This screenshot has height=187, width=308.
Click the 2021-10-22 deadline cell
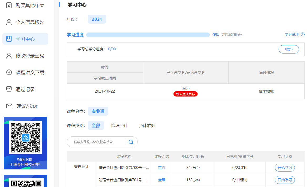coord(105,91)
